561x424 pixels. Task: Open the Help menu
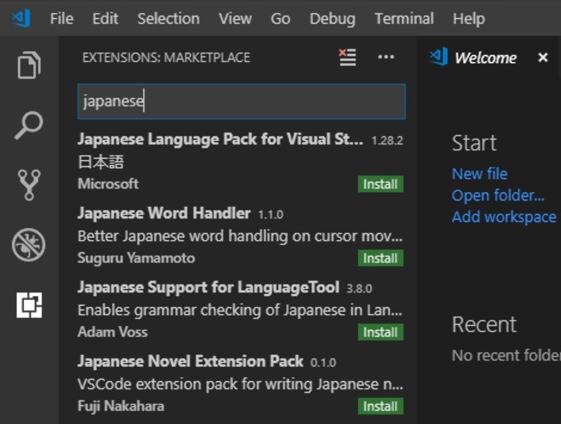468,19
